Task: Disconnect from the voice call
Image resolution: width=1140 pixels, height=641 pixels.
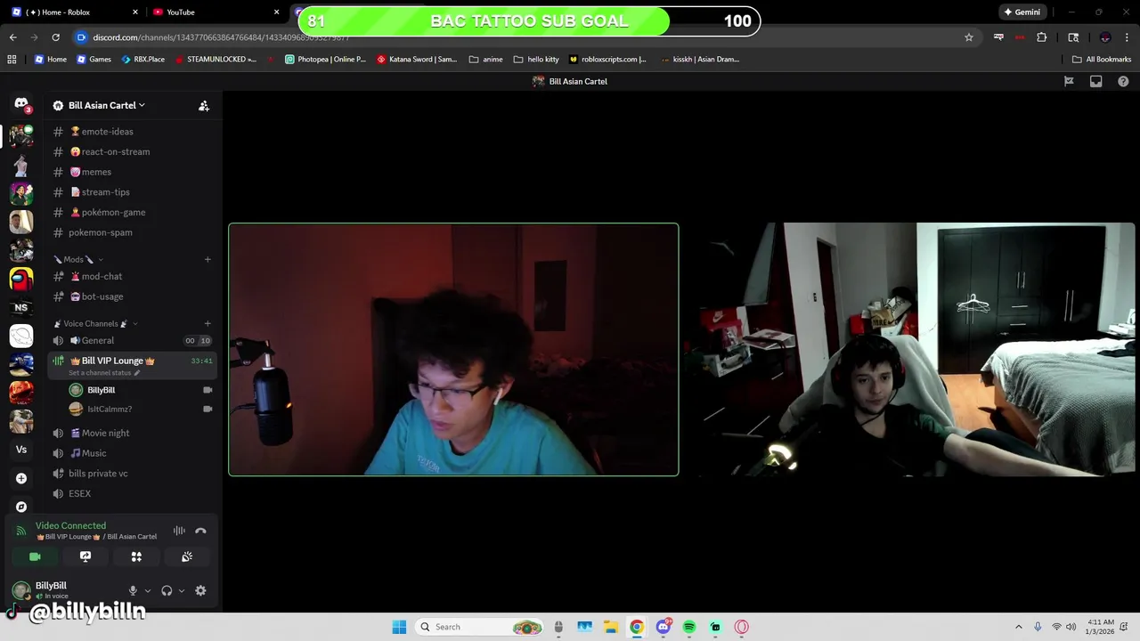Action: 200,531
